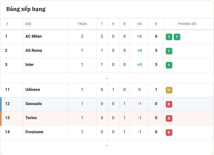Expand hidden rows below Frosinone
This screenshot has height=155, width=214.
tap(107, 146)
